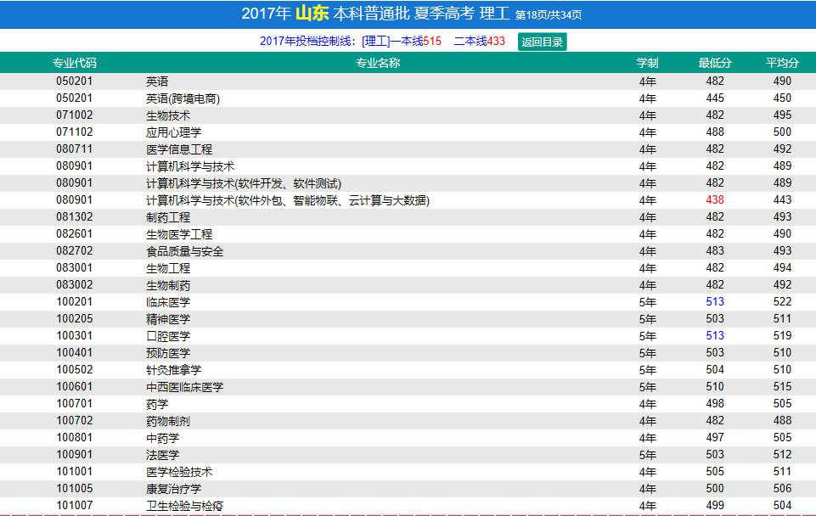Select the 精神医学 row name
Screen dimensions: 816x516
(x=168, y=319)
